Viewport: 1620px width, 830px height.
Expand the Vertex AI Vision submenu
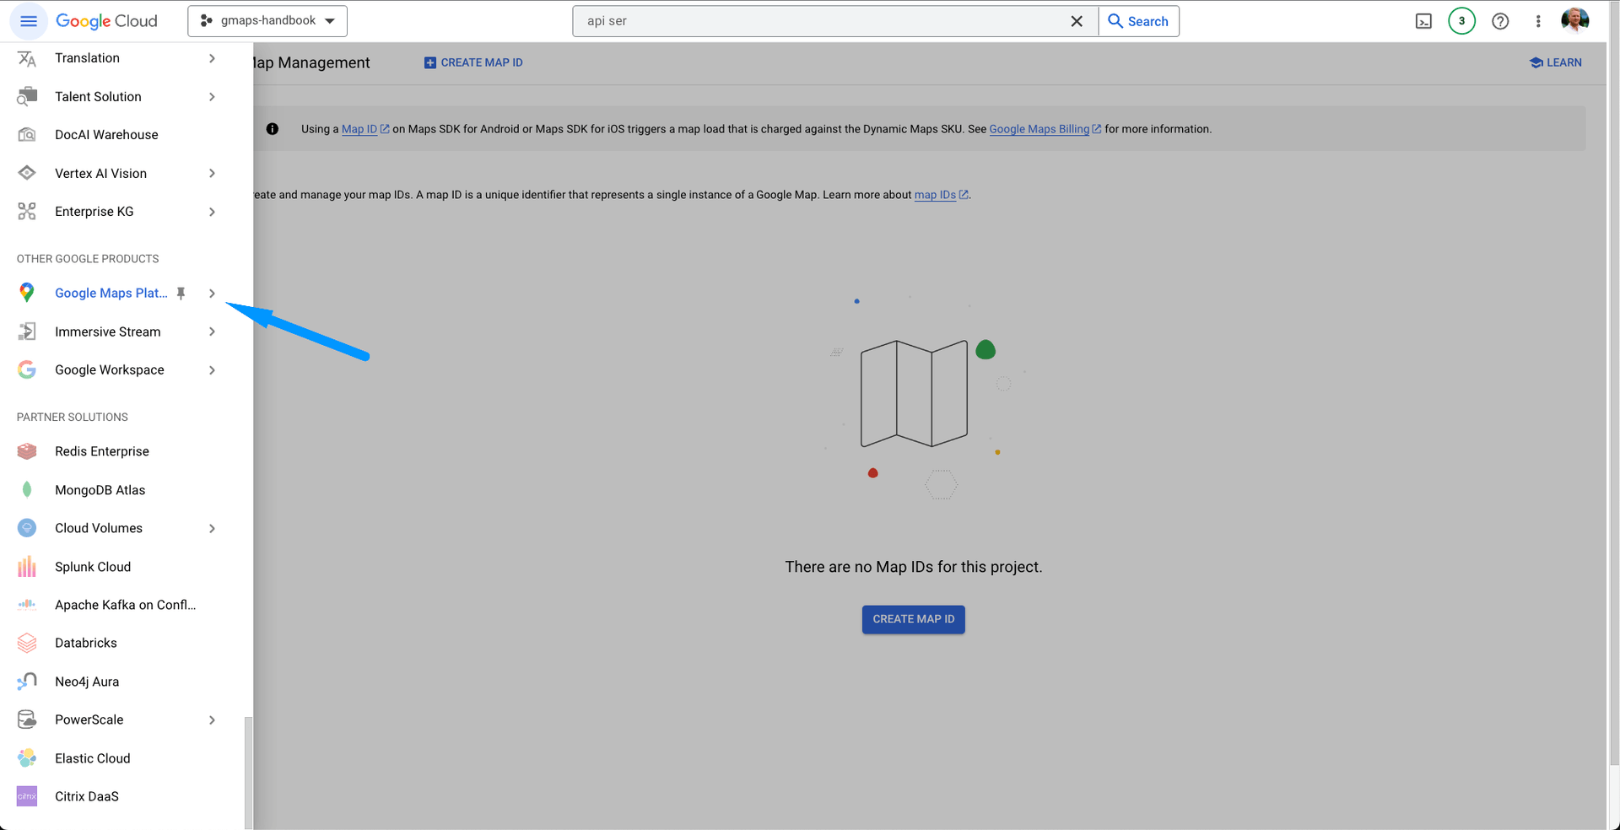(x=212, y=173)
